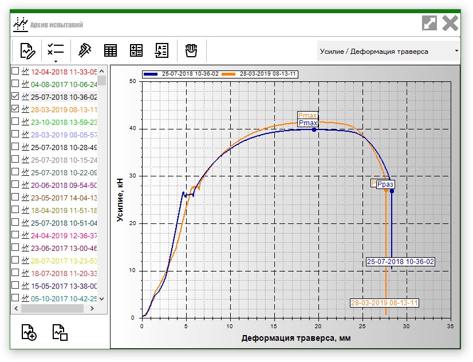The height and width of the screenshot is (362, 473).
Task: Check the 04-08-2017 10-06-24 test checkbox
Action: pos(15,84)
